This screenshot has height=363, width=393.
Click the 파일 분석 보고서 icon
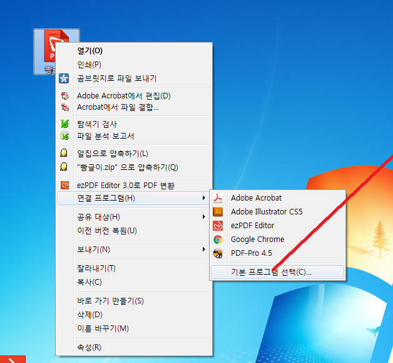click(x=65, y=136)
